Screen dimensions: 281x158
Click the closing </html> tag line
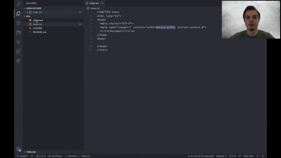click(x=102, y=50)
